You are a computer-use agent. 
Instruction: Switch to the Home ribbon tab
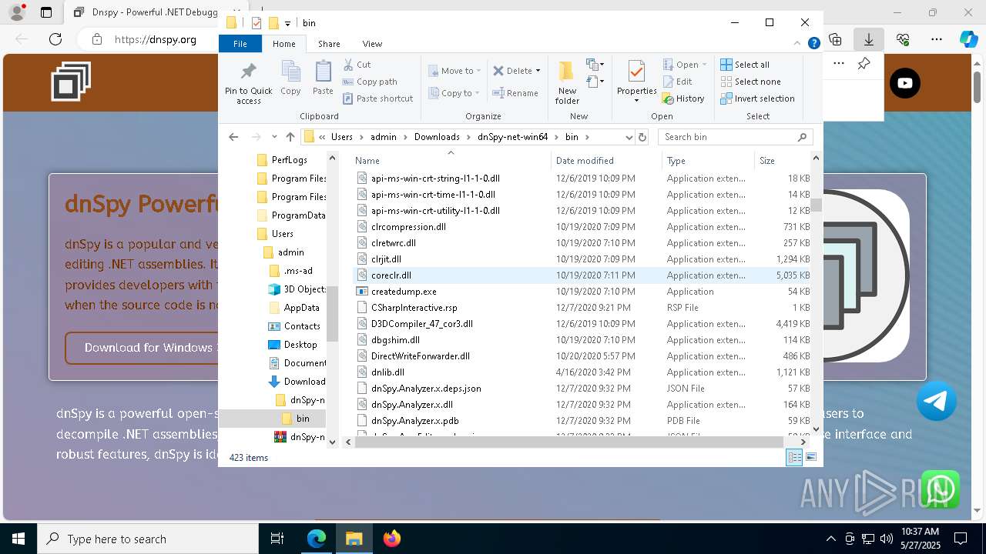[283, 44]
